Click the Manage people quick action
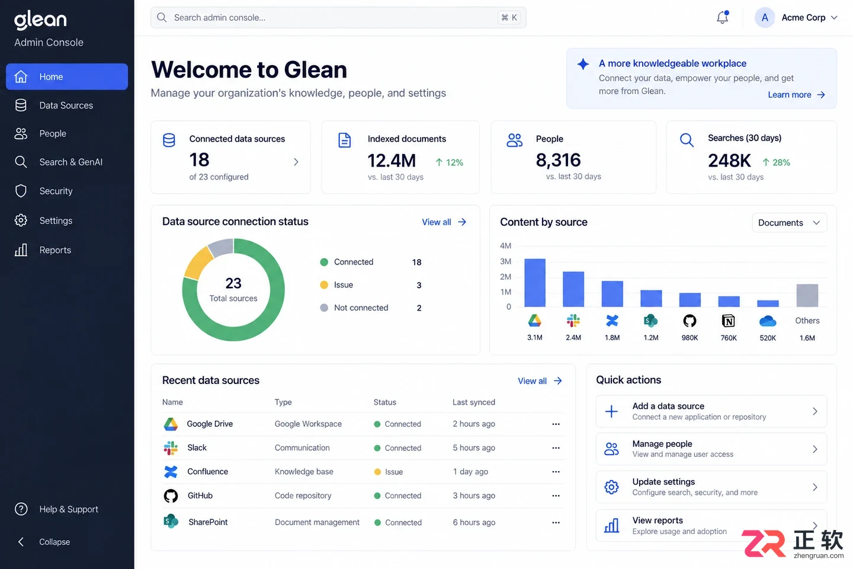The width and height of the screenshot is (853, 569). (x=711, y=449)
